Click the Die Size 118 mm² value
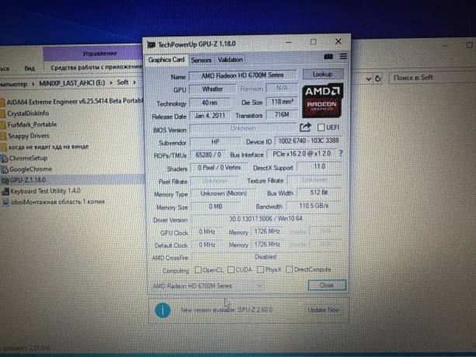Image resolution: width=476 pixels, height=357 pixels. tap(282, 102)
